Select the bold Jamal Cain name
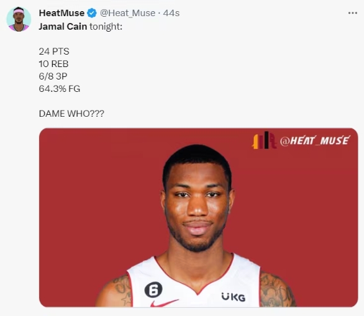Screen dimensions: 364x316 (63, 27)
